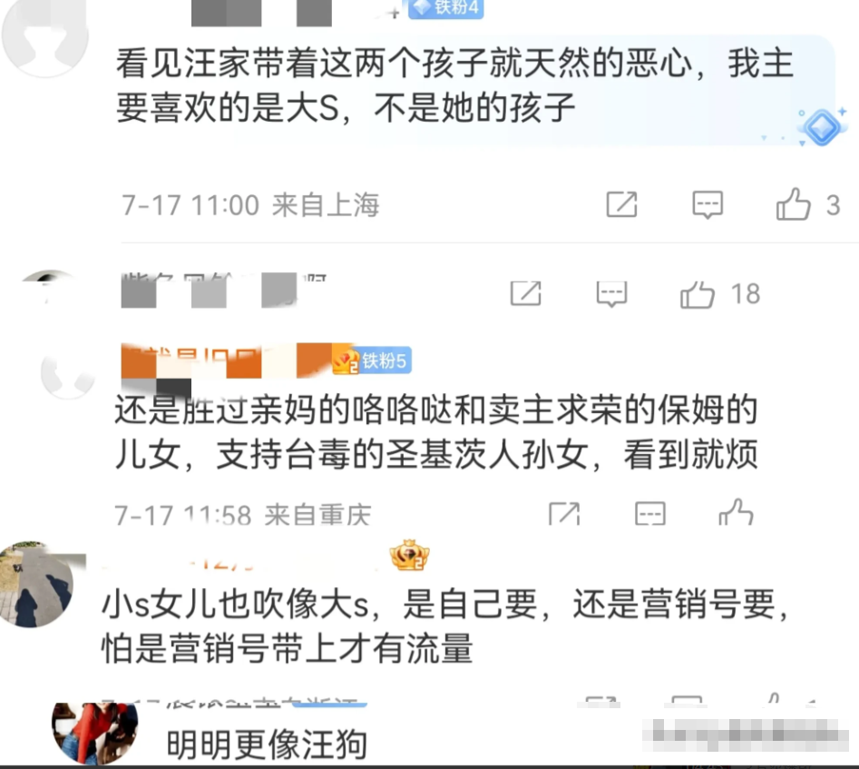Reply to the comment with 18 likes
Viewport: 859px width, 769px height.
click(x=611, y=294)
